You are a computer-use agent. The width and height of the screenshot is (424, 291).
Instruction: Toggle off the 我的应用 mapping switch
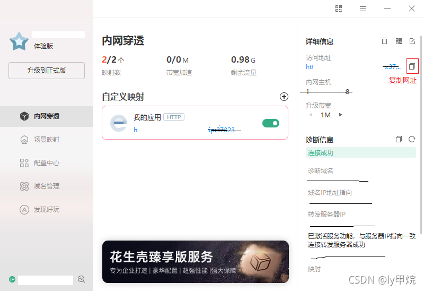click(x=271, y=123)
